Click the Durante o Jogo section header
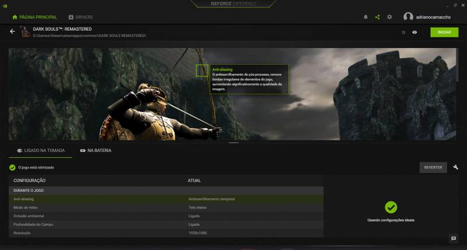This screenshot has height=250, width=467. (x=166, y=191)
